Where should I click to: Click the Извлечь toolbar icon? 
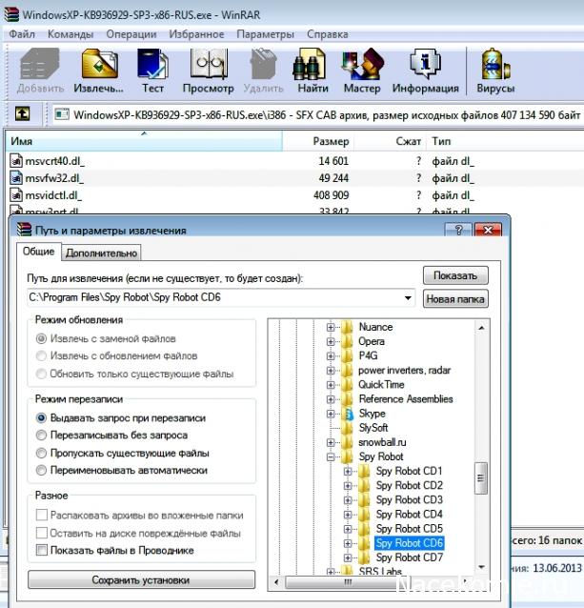tap(99, 64)
